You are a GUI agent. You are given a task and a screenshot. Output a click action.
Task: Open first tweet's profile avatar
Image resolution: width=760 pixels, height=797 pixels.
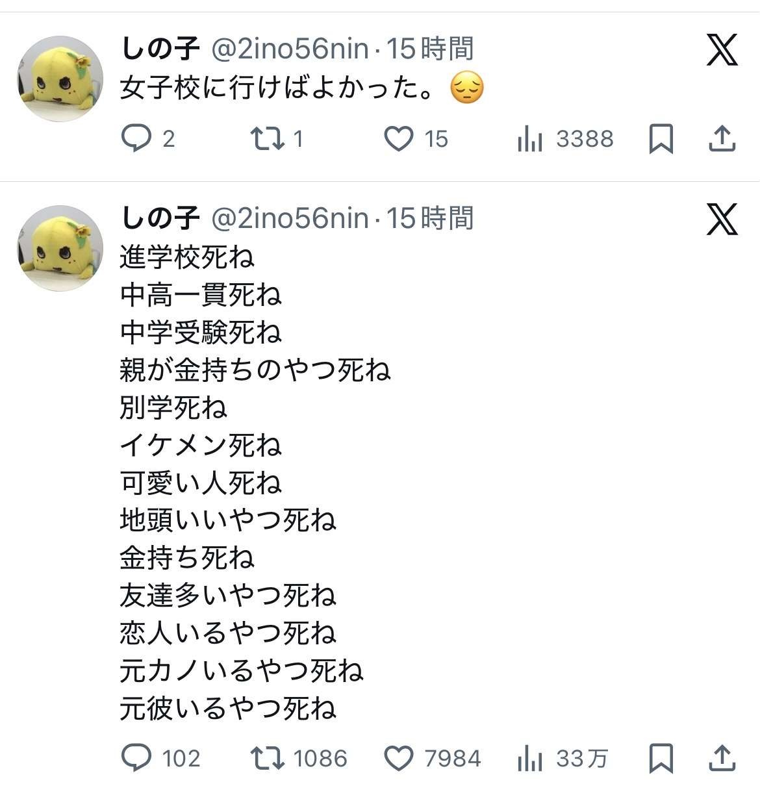(60, 79)
